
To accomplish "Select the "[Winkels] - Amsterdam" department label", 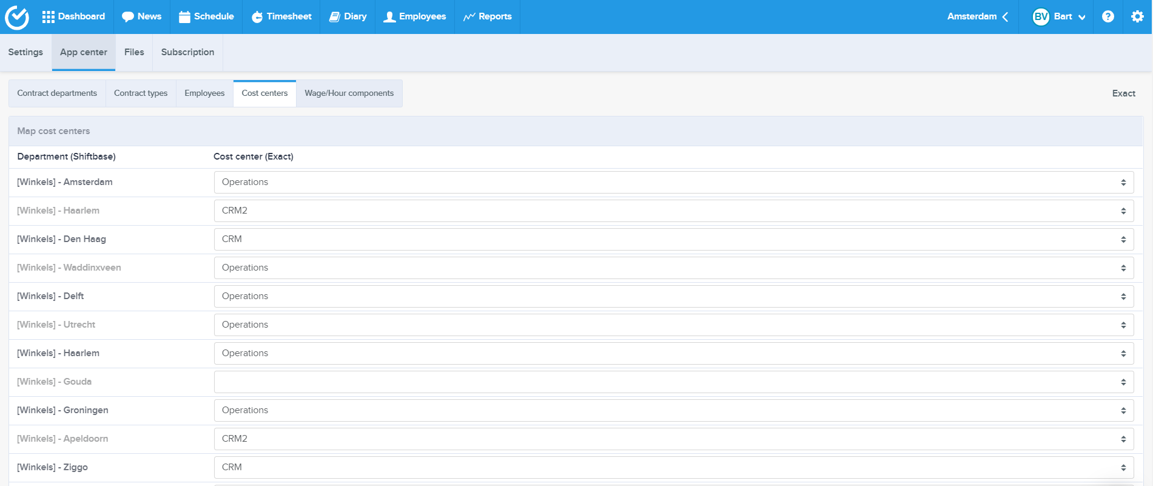I will 65,182.
